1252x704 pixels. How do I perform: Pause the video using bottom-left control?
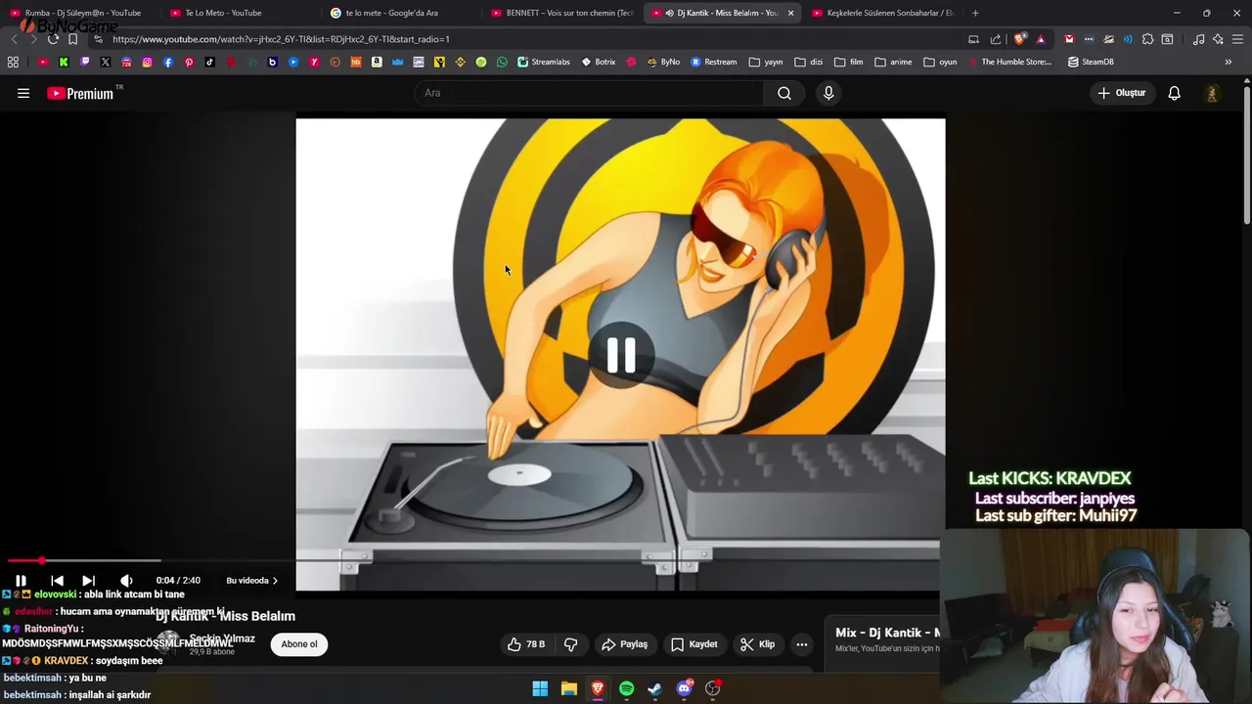click(21, 581)
